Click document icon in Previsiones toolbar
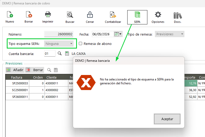This screenshot has height=137, width=205. (x=56, y=70)
